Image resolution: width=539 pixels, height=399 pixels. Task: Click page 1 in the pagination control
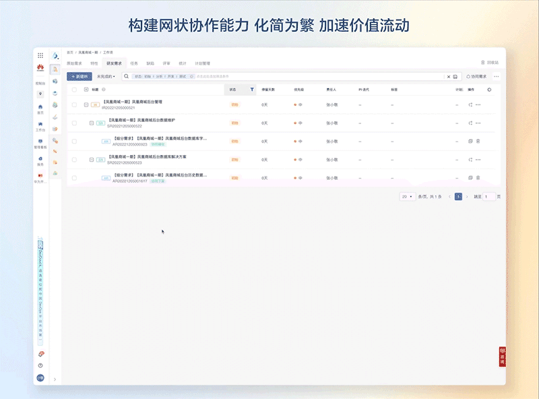457,195
